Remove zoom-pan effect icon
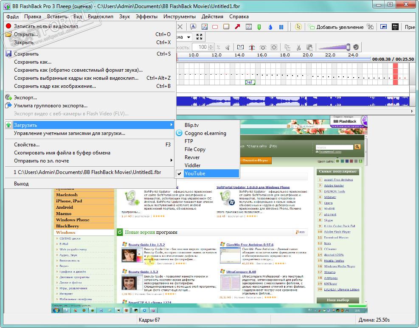 coord(370,27)
